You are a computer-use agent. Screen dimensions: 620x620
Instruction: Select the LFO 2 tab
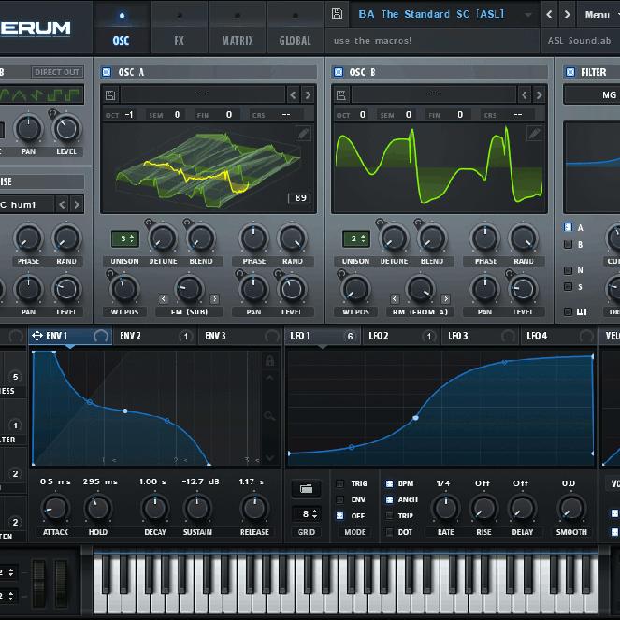tap(400, 336)
